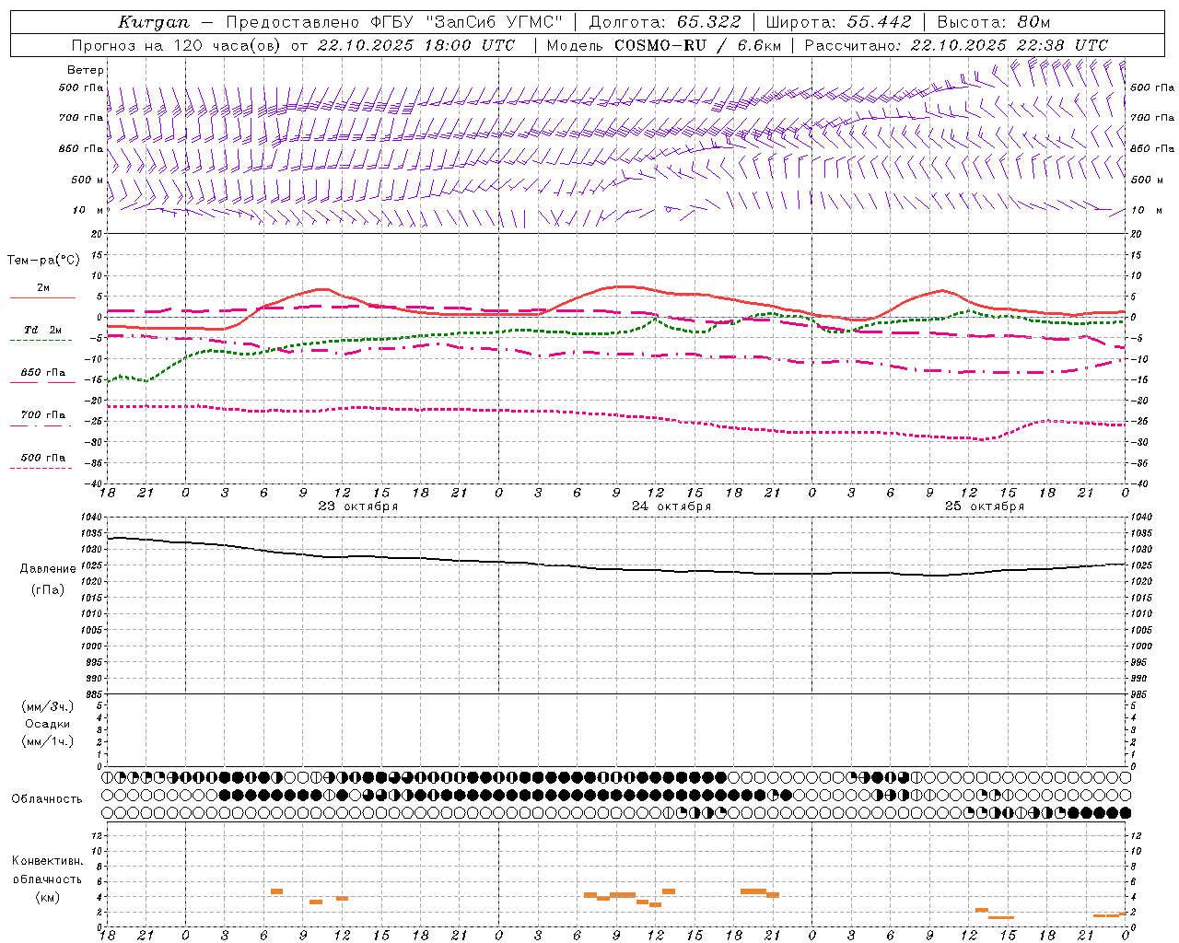Click the Тем-ра(°C) panel label

tap(43, 261)
